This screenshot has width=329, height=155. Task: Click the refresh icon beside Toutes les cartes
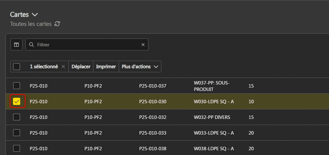click(57, 24)
